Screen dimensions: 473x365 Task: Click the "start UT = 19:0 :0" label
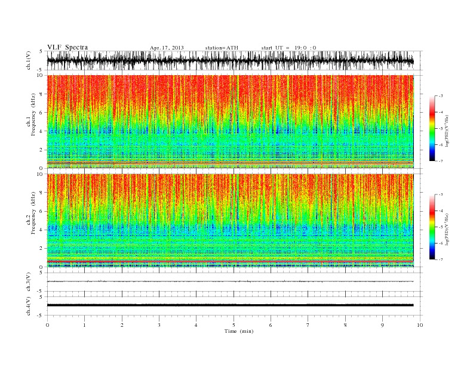288,48
